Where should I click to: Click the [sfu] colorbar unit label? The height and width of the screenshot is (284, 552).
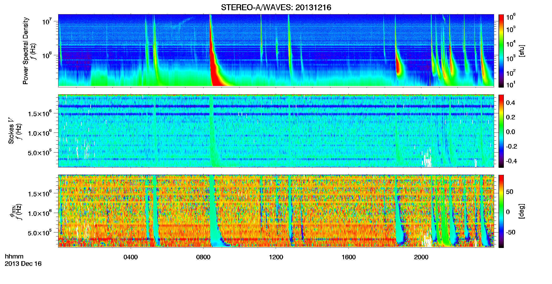click(x=522, y=51)
